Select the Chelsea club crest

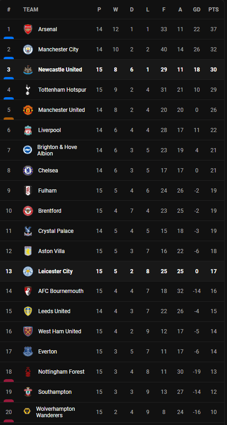[28, 171]
